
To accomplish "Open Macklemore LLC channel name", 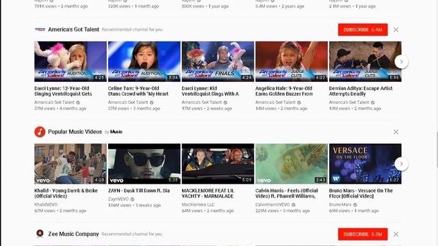I will (x=198, y=204).
